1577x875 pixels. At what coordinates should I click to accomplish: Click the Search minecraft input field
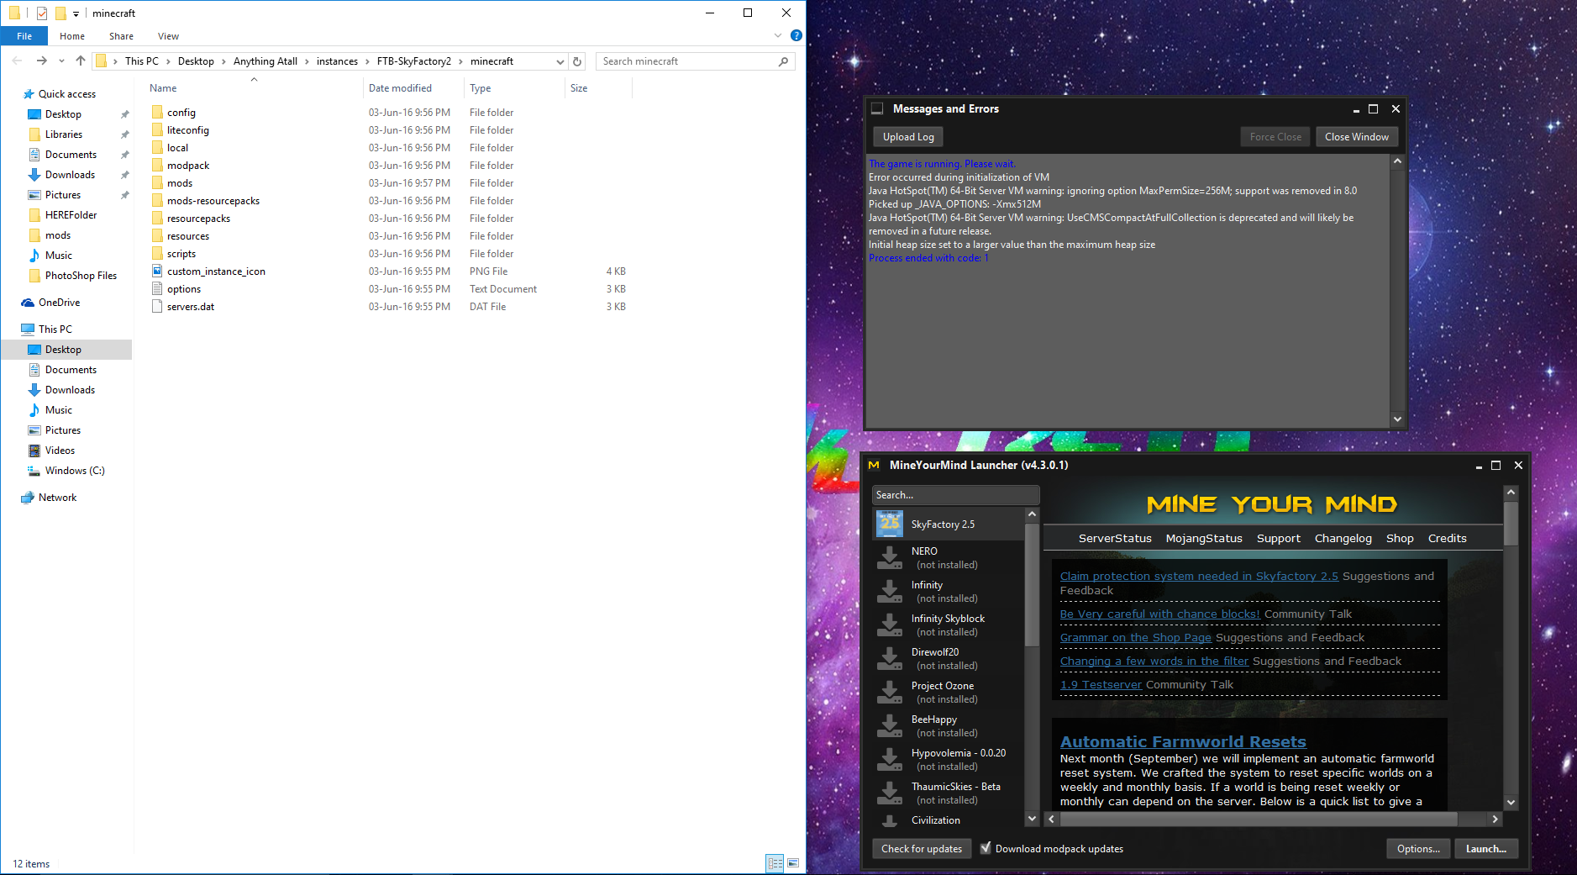(686, 61)
